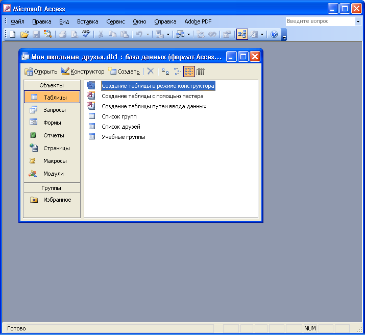The width and height of the screenshot is (365, 335).
Task: Click the File search icon
Action: [48, 34]
